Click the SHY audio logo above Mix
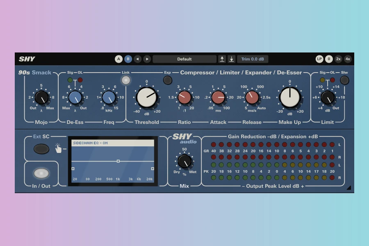This screenshot has width=369, height=246. point(184,139)
